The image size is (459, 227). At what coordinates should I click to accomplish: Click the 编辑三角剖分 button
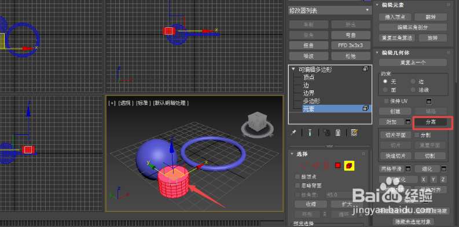pos(413,28)
